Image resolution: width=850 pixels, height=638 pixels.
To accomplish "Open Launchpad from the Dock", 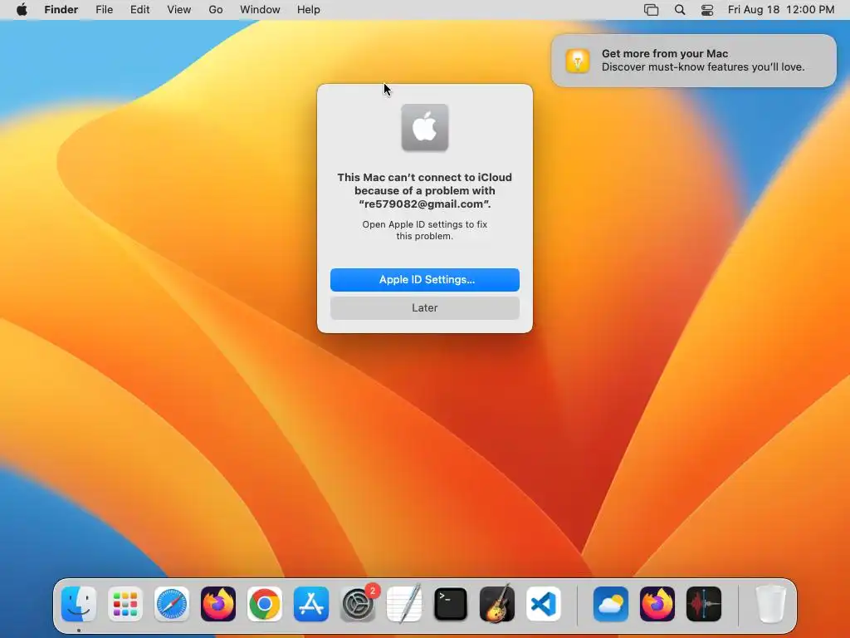I will (125, 604).
